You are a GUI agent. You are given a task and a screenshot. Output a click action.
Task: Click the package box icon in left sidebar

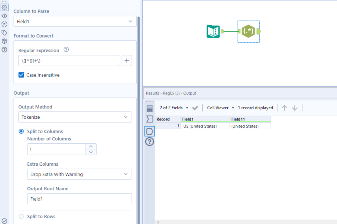pyautogui.click(x=4, y=41)
